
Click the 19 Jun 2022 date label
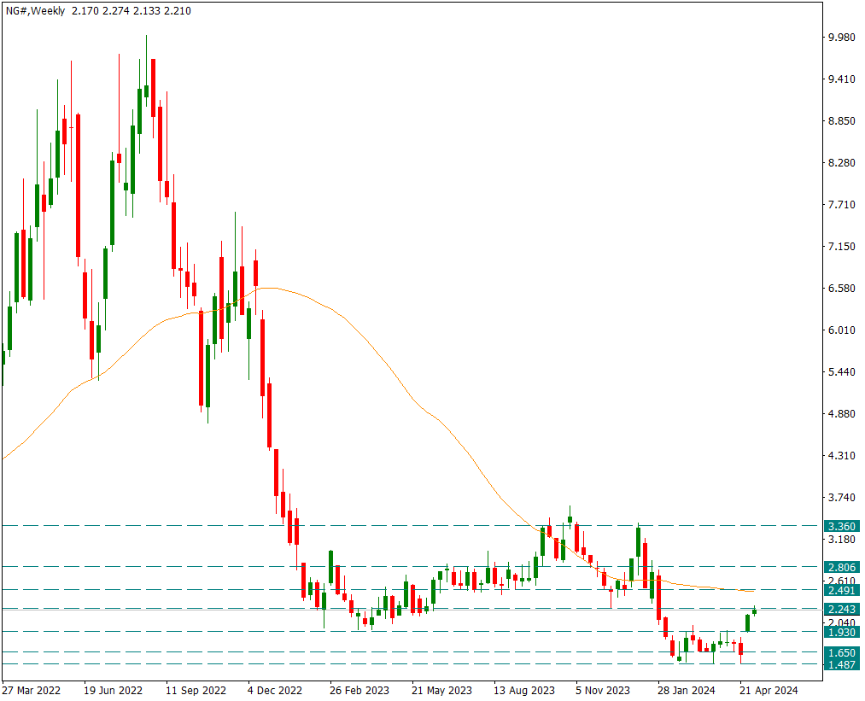click(x=113, y=690)
